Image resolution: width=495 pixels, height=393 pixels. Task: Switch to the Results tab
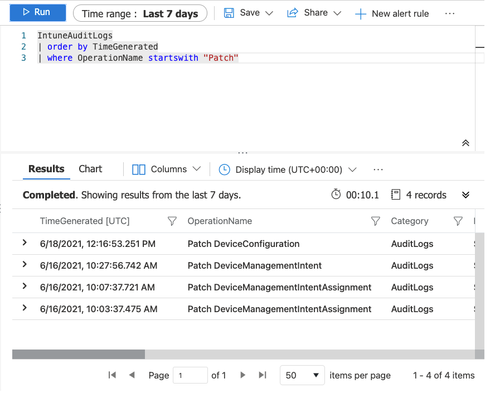(x=46, y=169)
